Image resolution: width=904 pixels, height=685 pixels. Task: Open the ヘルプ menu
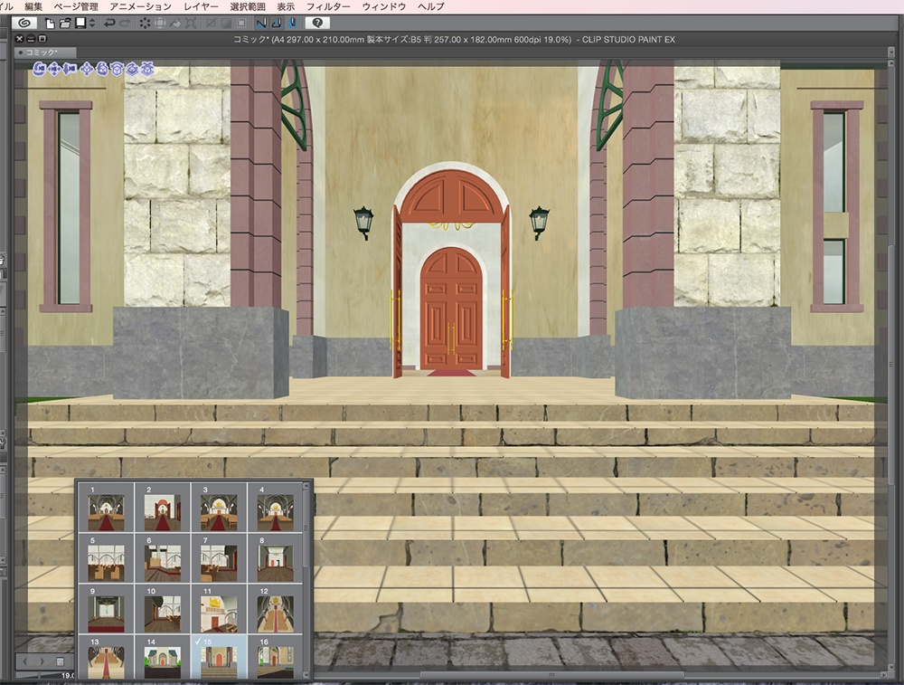[430, 6]
